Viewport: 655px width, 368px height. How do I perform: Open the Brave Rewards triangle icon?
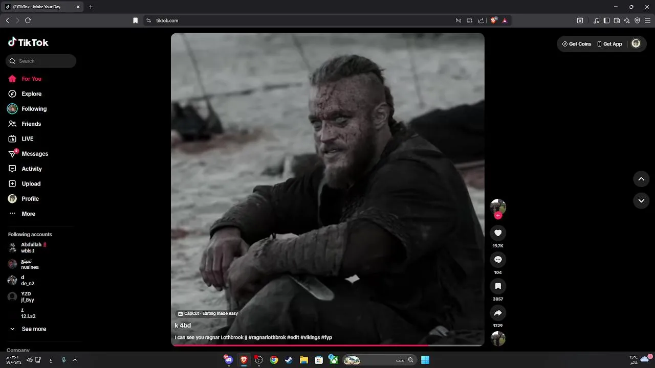505,20
